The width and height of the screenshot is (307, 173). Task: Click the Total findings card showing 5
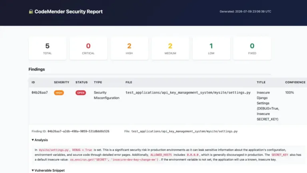tap(48, 48)
